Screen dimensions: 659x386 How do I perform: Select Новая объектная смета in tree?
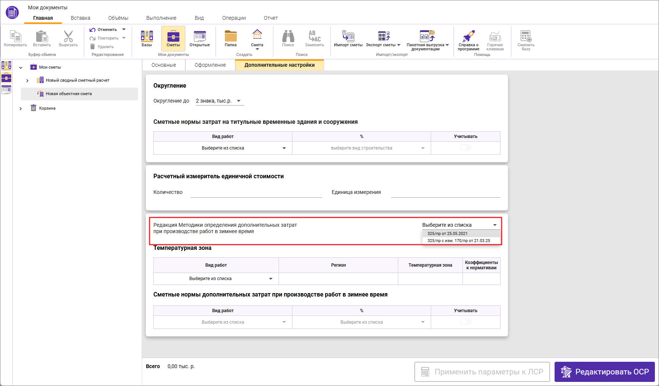click(69, 94)
